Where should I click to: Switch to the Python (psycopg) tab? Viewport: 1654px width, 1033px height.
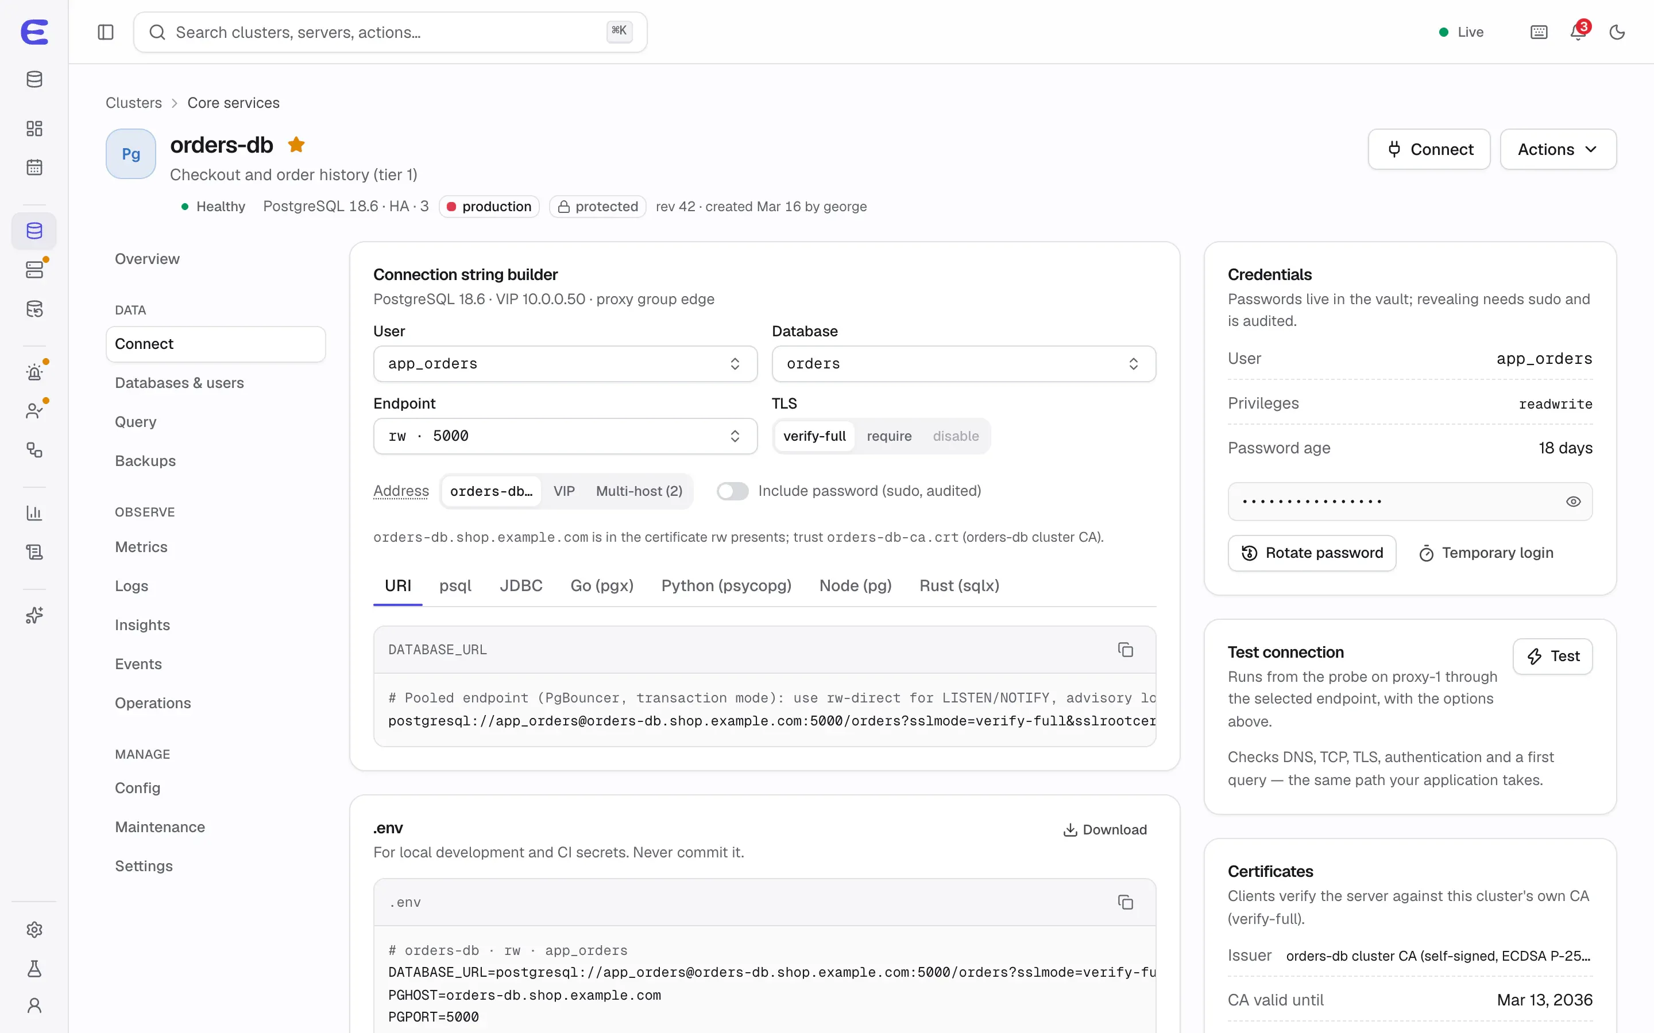[x=726, y=585]
